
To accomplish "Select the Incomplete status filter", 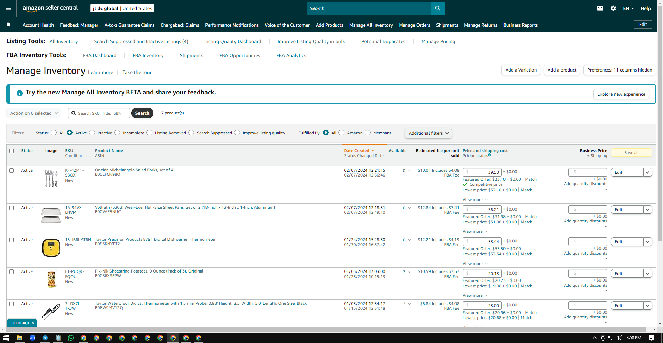I will click(117, 133).
